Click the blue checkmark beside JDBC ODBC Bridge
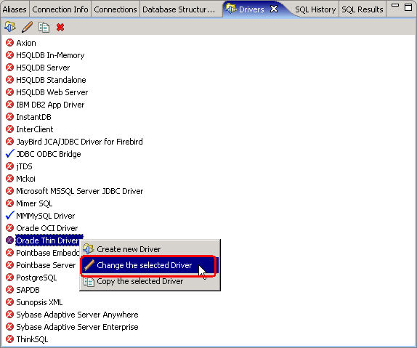 [10, 153]
